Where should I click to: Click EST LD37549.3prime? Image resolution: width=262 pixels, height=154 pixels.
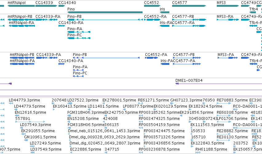tap(35, 125)
